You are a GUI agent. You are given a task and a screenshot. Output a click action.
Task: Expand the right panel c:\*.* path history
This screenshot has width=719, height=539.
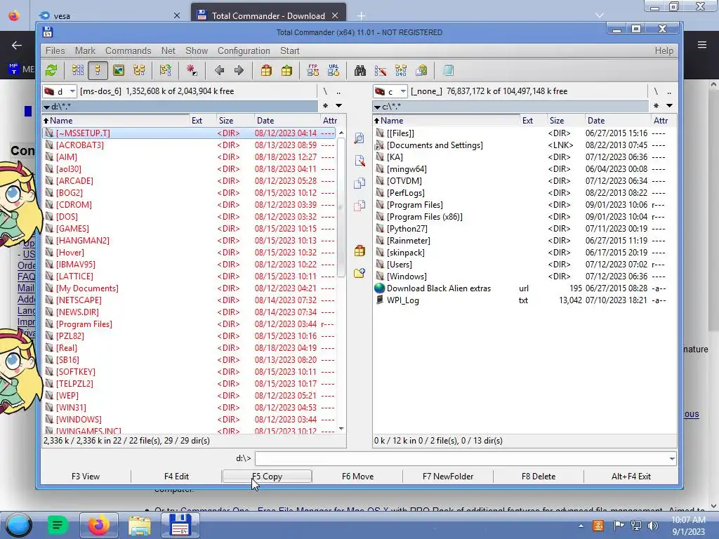377,107
